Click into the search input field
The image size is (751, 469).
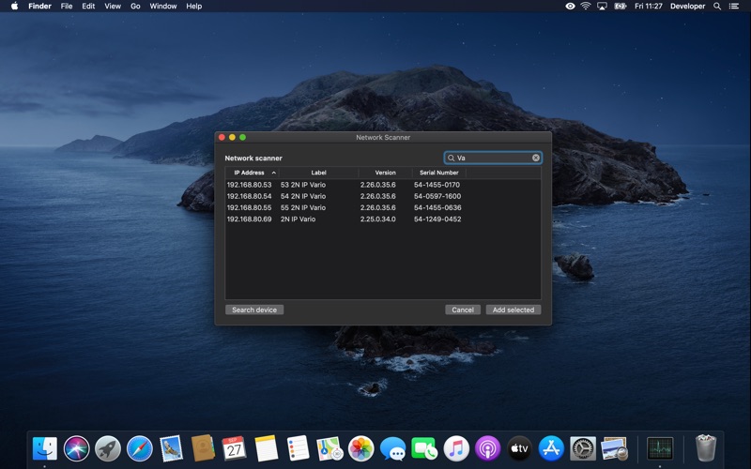(x=493, y=159)
